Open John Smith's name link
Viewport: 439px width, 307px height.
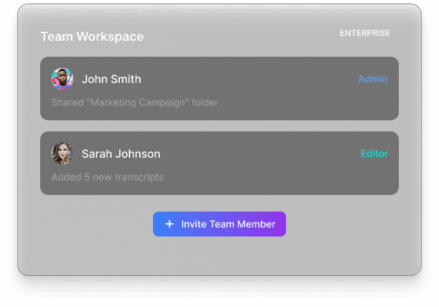[111, 79]
